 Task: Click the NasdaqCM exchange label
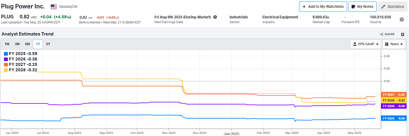point(68,6)
